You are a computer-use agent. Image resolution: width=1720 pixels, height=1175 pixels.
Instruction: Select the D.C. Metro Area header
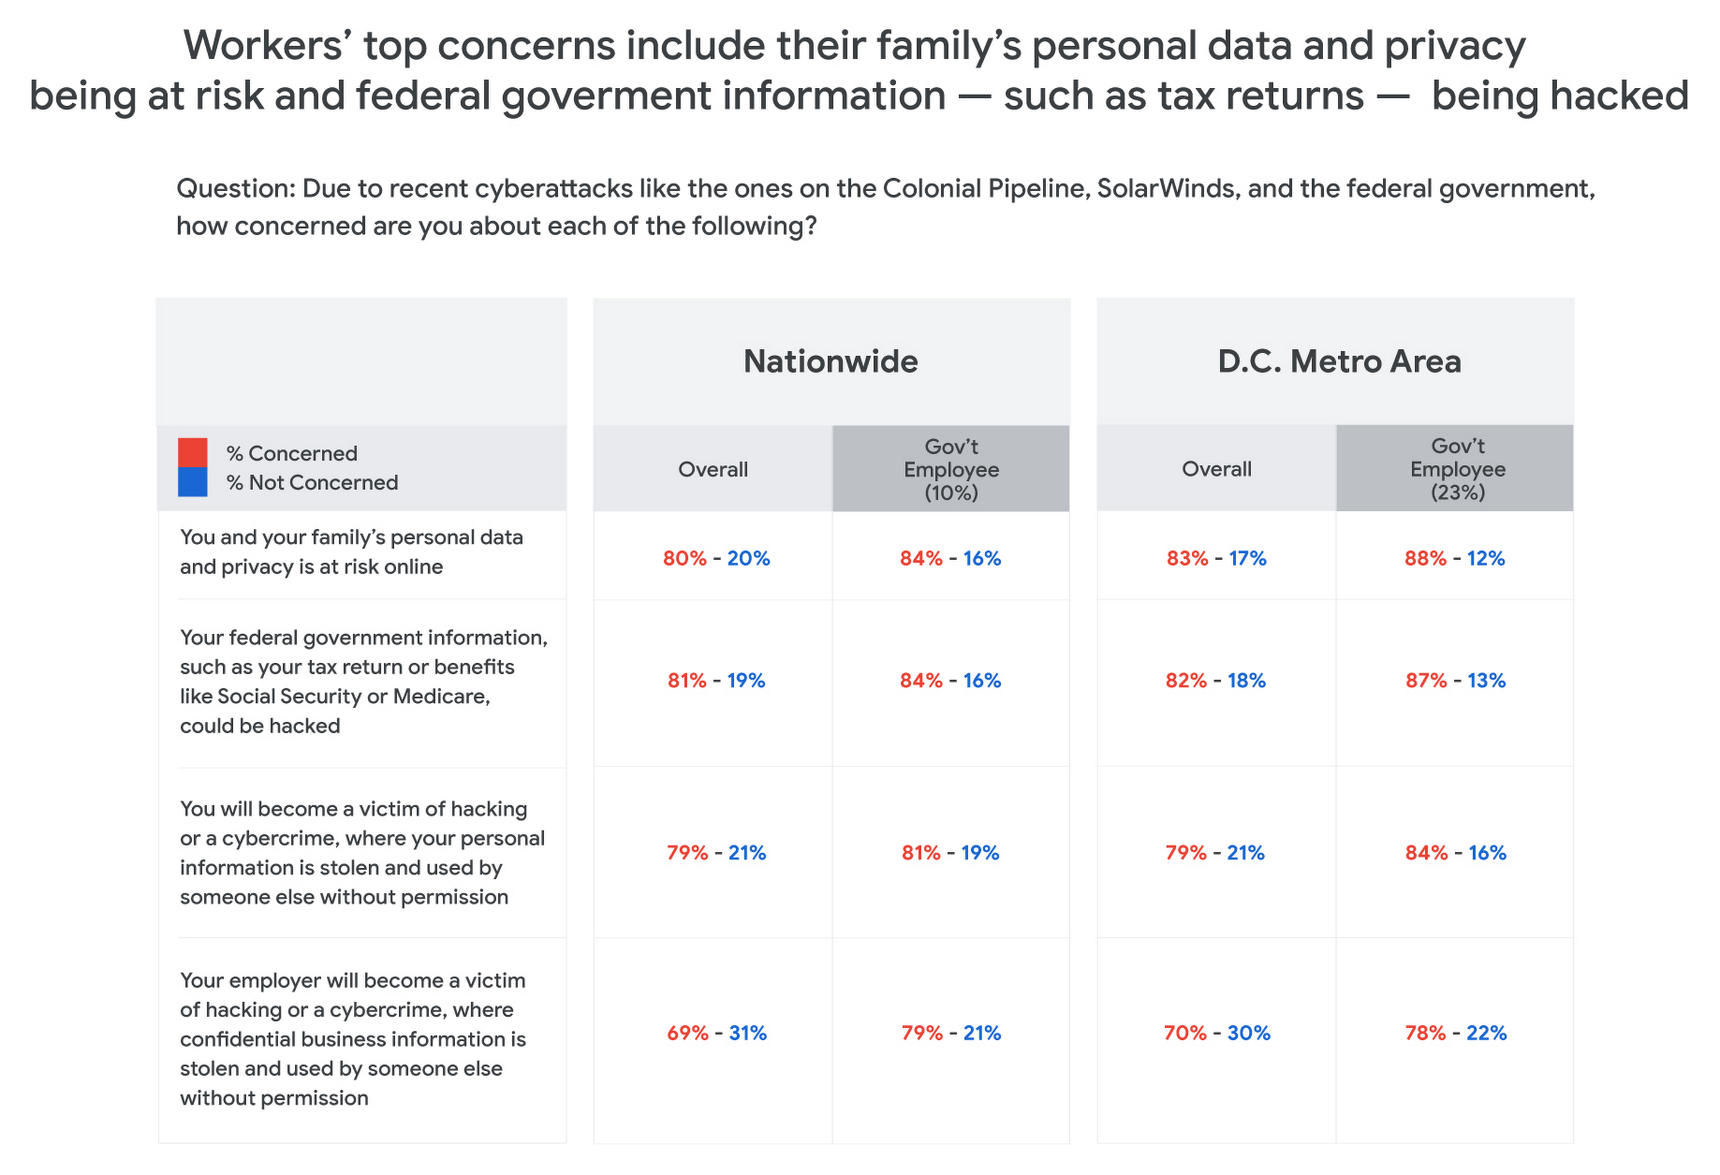1339,361
